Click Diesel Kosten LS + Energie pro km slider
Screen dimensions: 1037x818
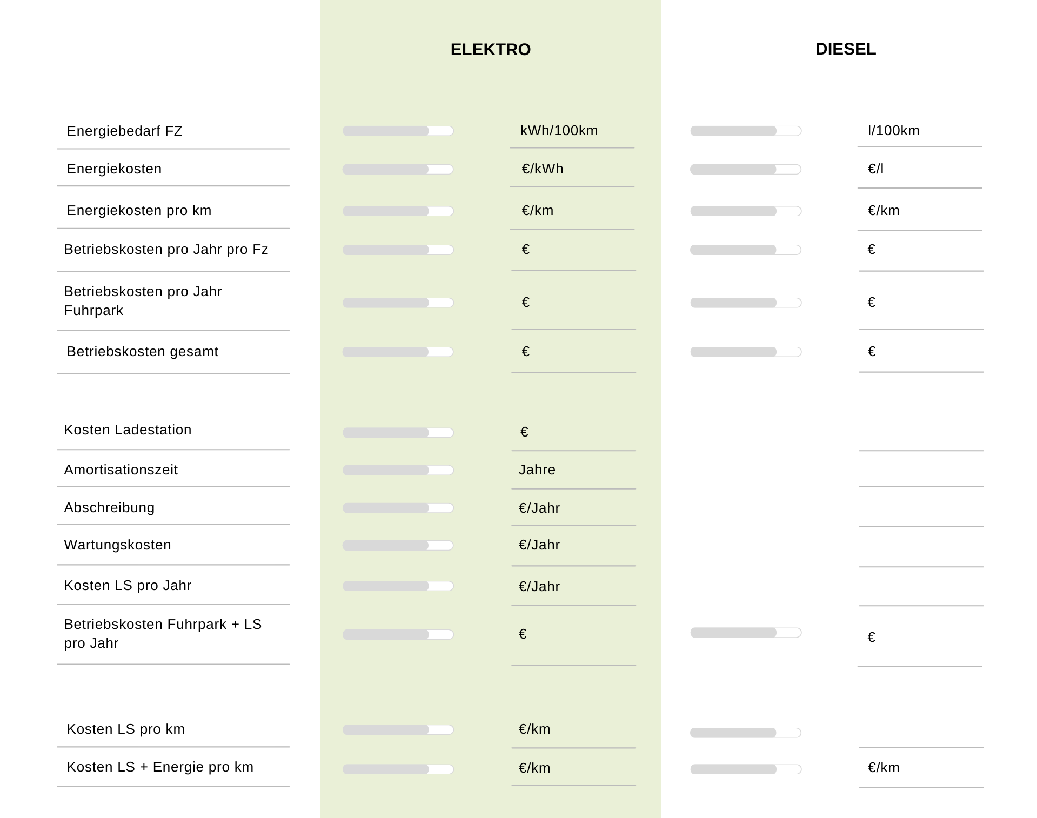pos(746,769)
